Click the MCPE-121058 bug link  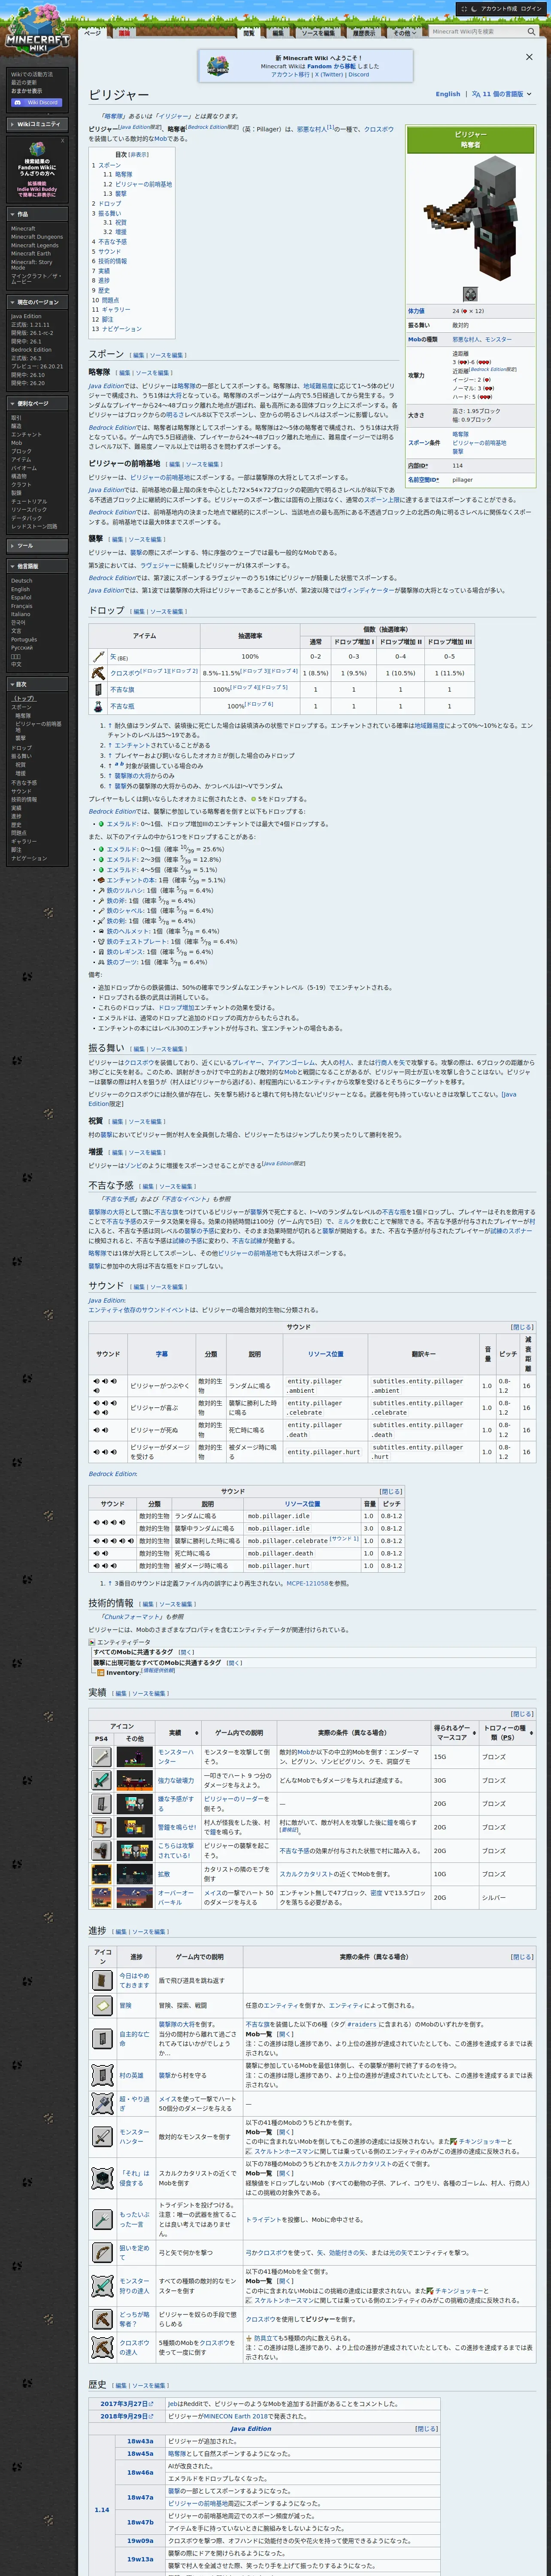307,1583
